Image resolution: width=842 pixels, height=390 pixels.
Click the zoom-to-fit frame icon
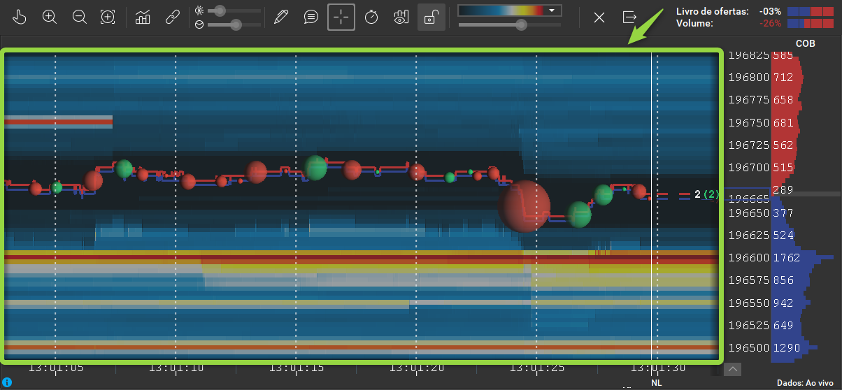tap(108, 17)
